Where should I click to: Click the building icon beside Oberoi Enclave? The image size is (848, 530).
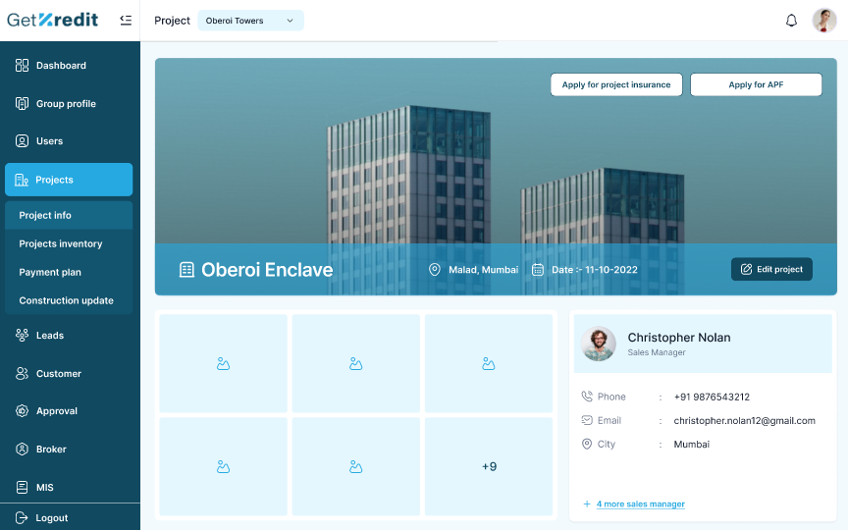pyautogui.click(x=186, y=269)
